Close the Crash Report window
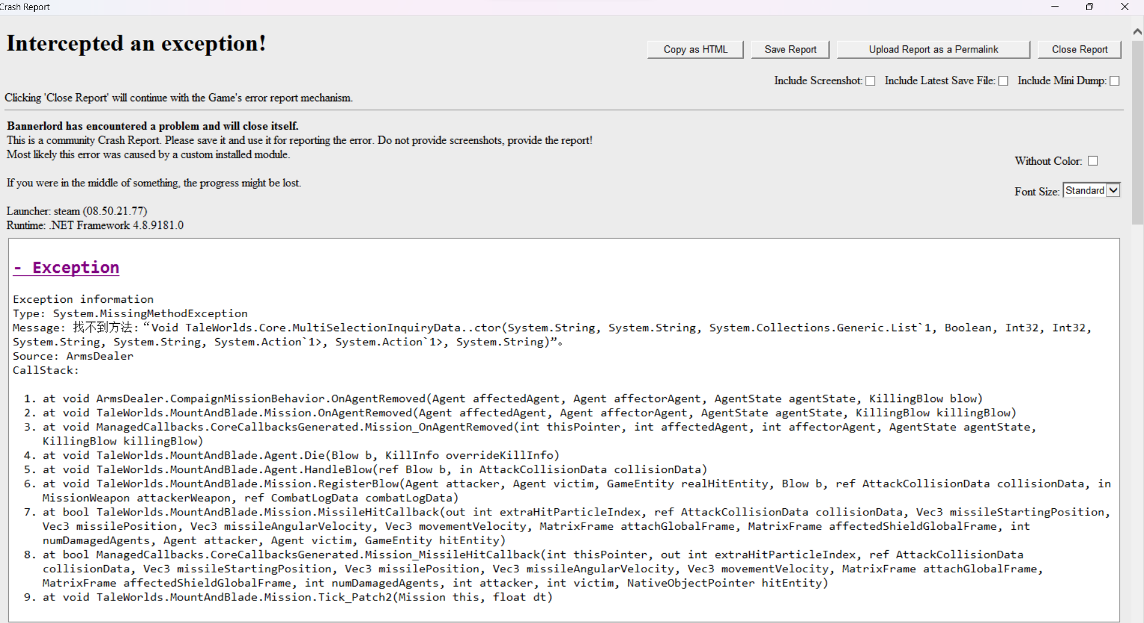The width and height of the screenshot is (1144, 623). (1125, 7)
